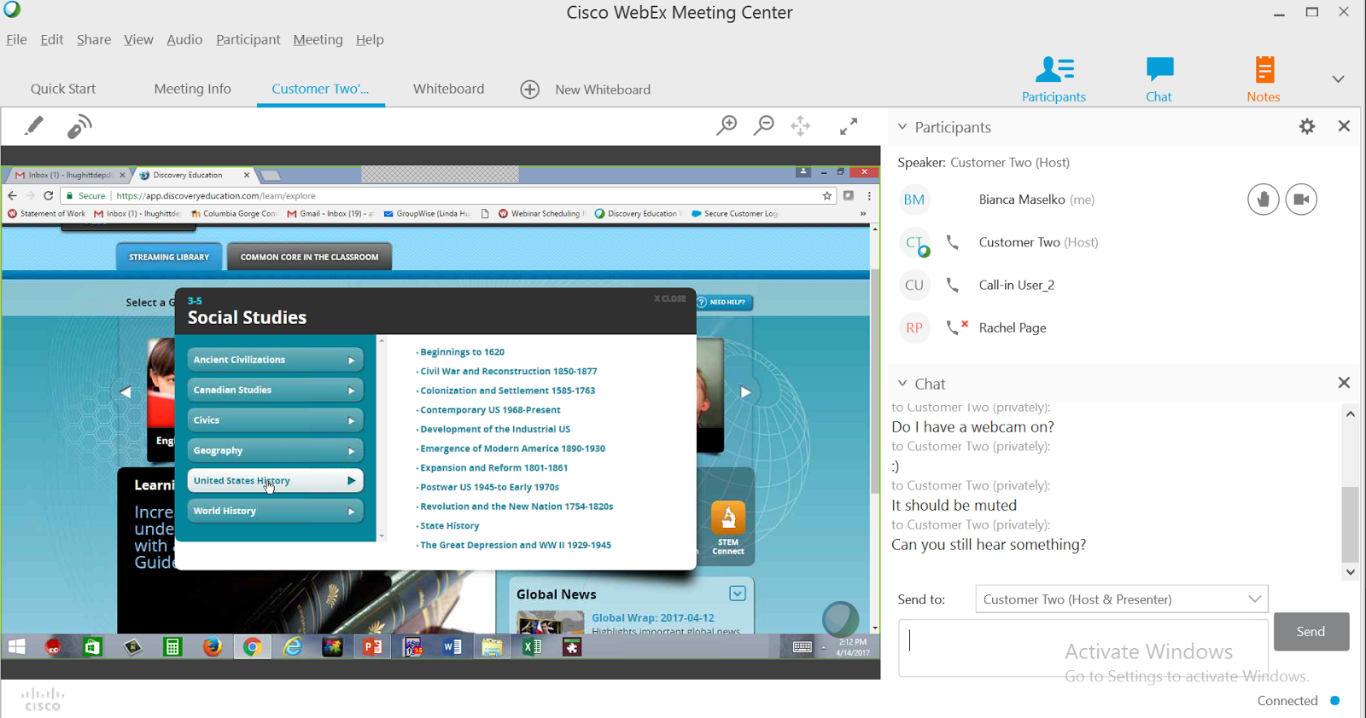Click the shared Windows Start button
This screenshot has height=718, width=1366.
click(16, 647)
